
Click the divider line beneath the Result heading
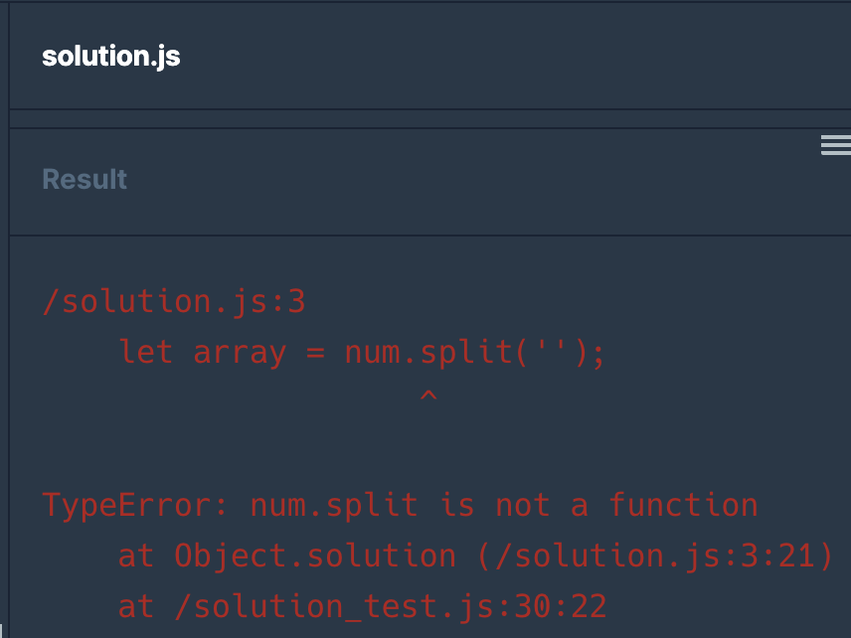click(x=429, y=236)
